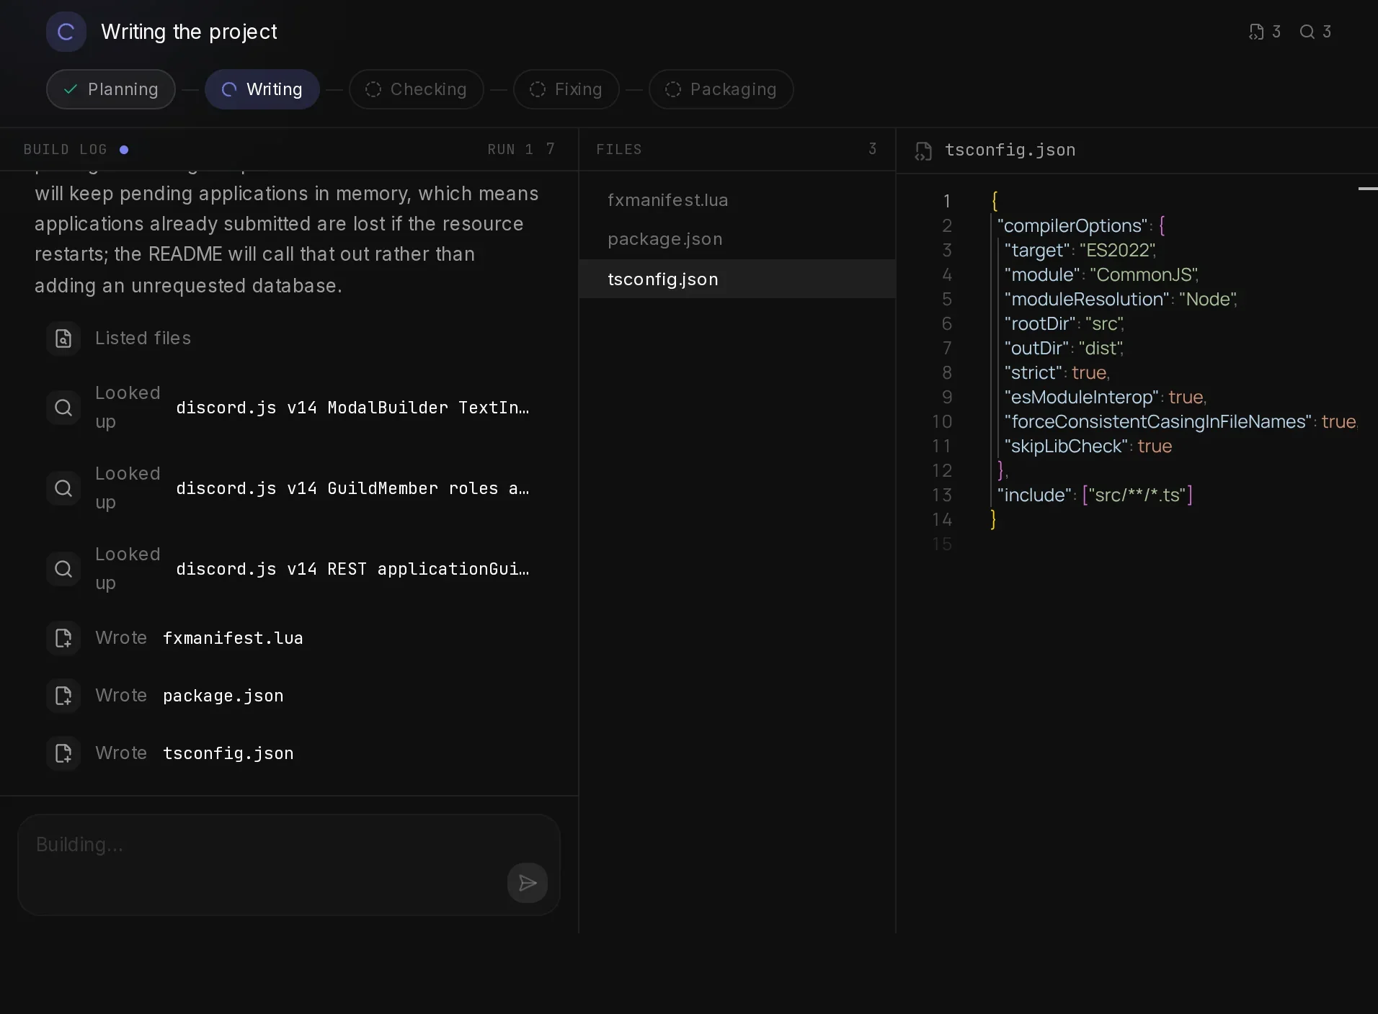Click the "strict" true line
The width and height of the screenshot is (1378, 1014).
tap(1057, 373)
